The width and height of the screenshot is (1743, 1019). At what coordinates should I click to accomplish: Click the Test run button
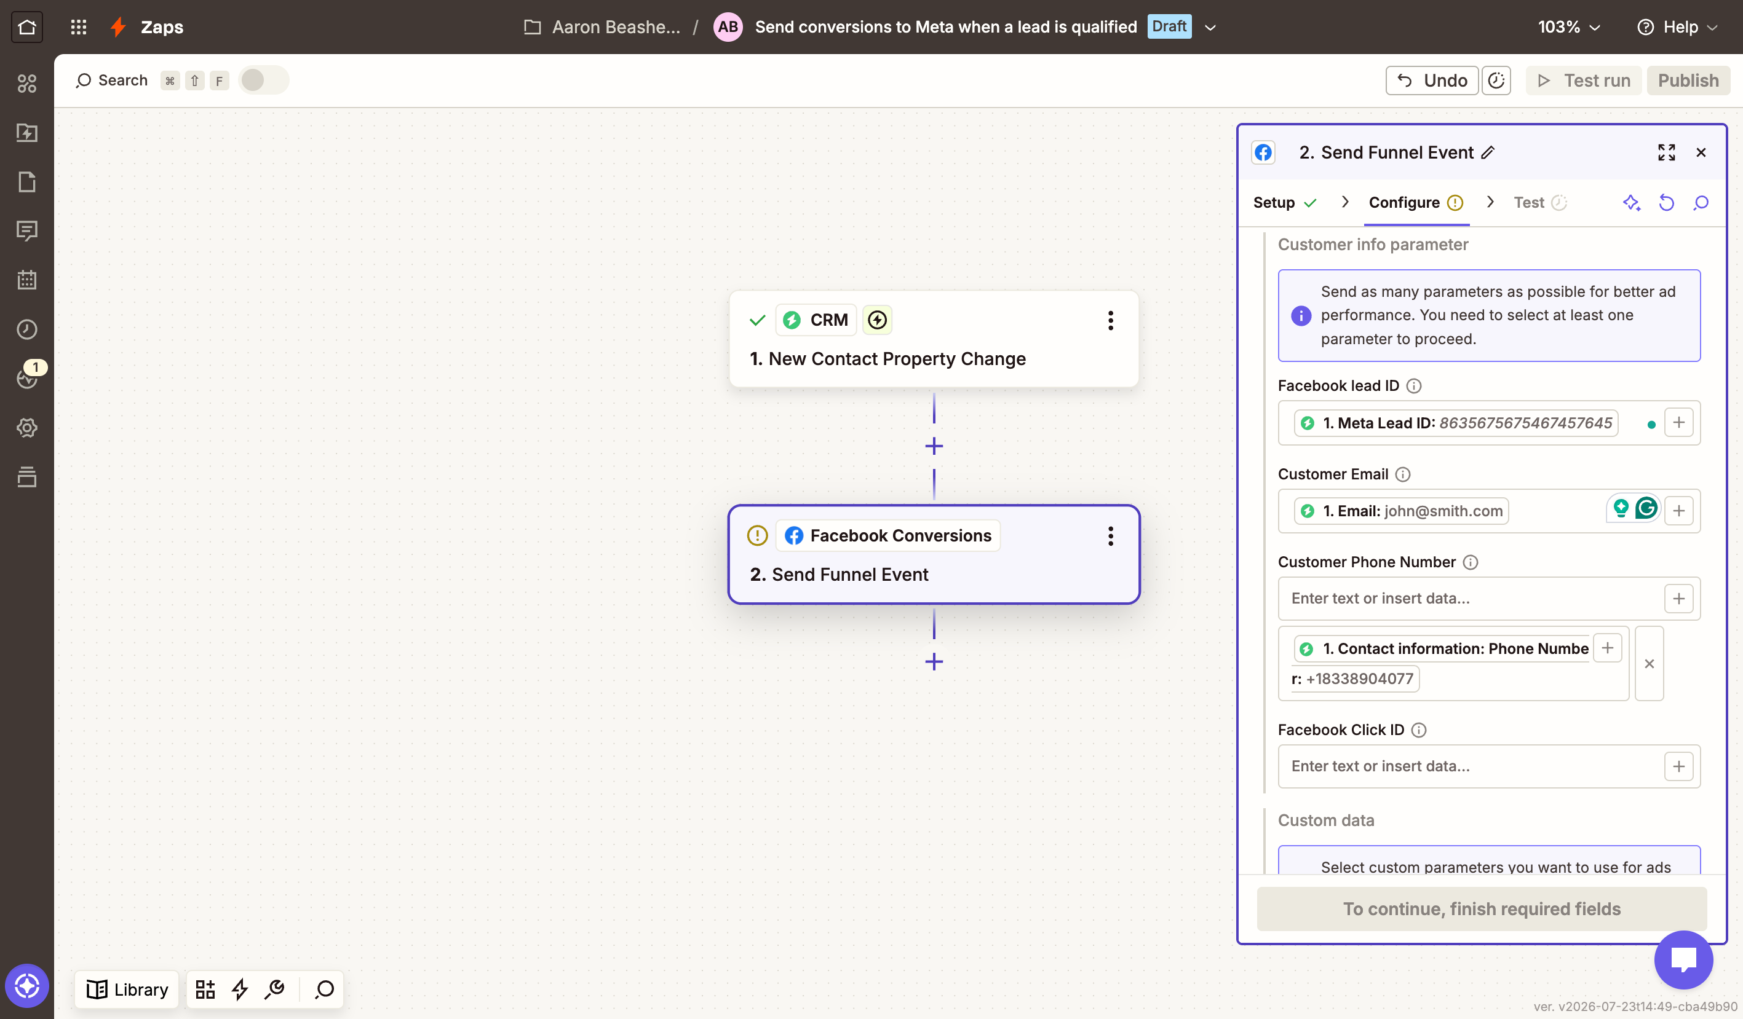point(1583,80)
